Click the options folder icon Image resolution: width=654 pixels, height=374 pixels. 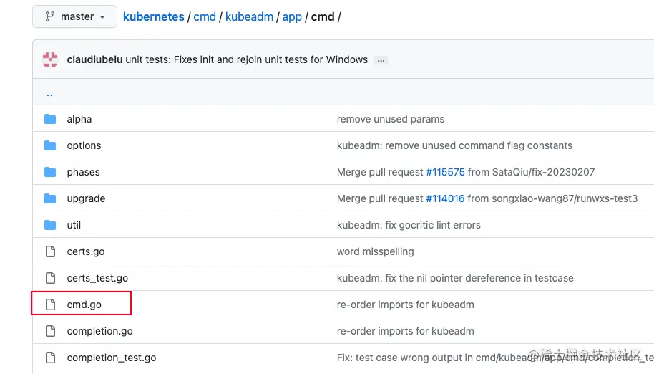coord(50,145)
